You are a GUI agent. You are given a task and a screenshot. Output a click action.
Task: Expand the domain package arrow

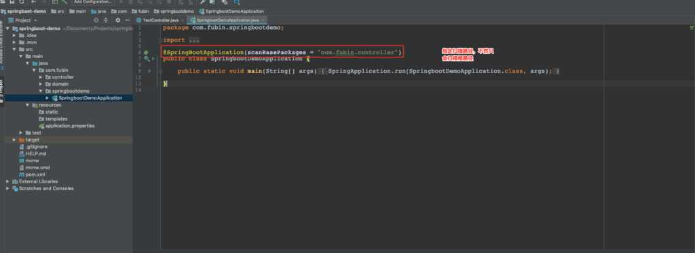[x=40, y=84]
